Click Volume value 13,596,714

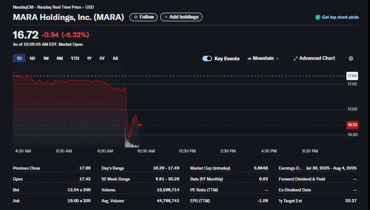coord(168,190)
